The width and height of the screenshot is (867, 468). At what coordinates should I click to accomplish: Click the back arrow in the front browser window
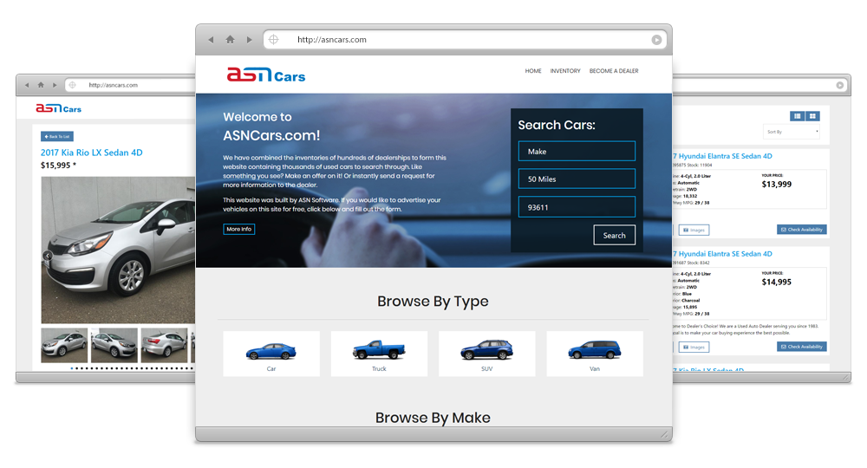click(x=211, y=40)
